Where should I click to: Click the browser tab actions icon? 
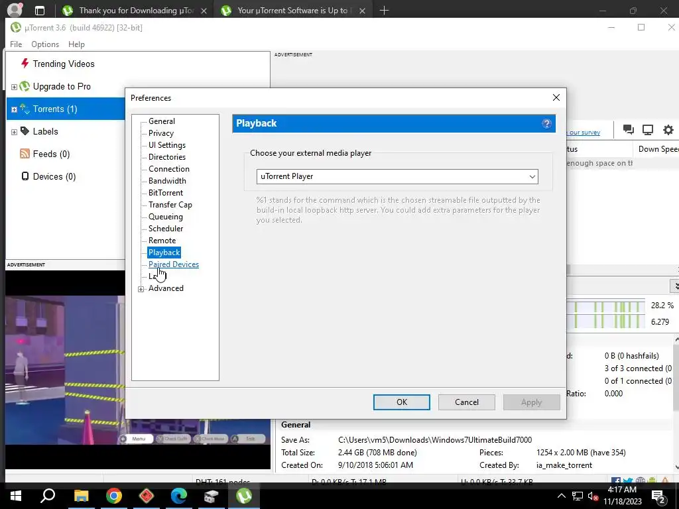pos(39,11)
